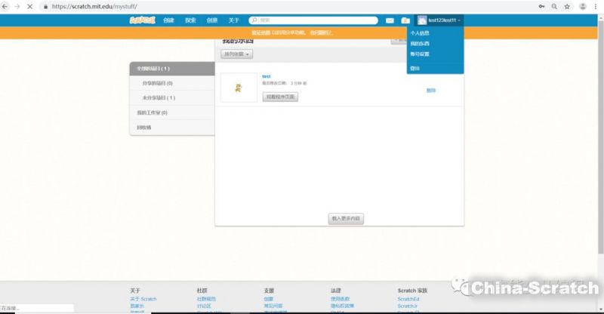This screenshot has width=604, height=314.
Task: Click the browser back arrow
Action: pyautogui.click(x=6, y=6)
